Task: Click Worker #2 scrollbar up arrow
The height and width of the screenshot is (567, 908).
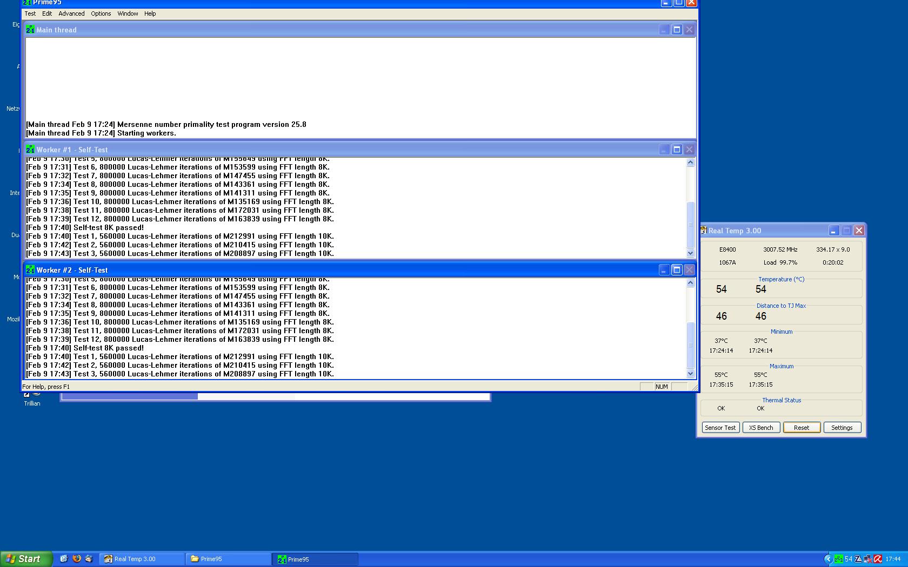Action: 690,283
